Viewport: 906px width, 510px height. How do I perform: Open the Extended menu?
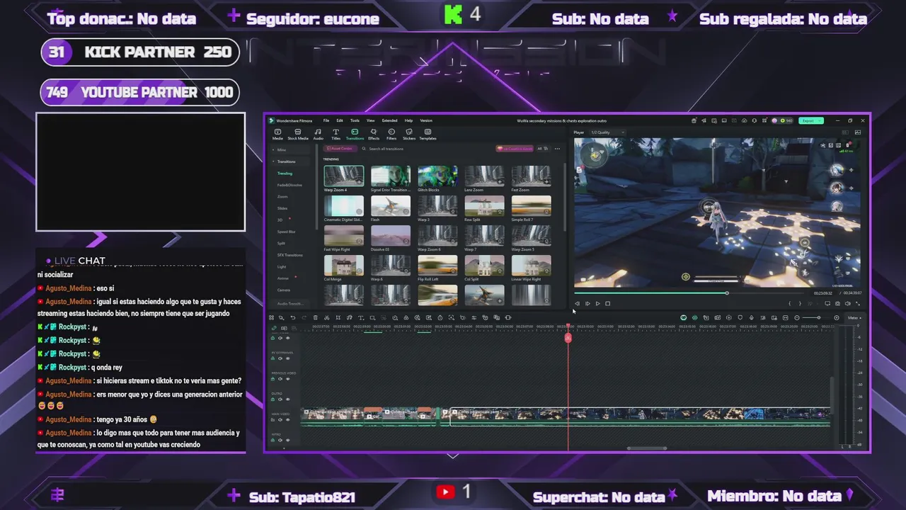pos(389,120)
